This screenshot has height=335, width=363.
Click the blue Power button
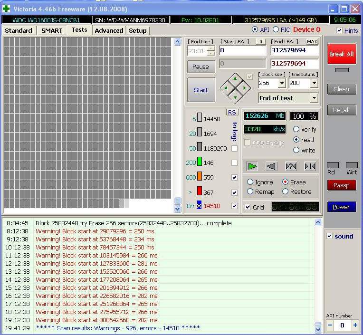coord(342,207)
